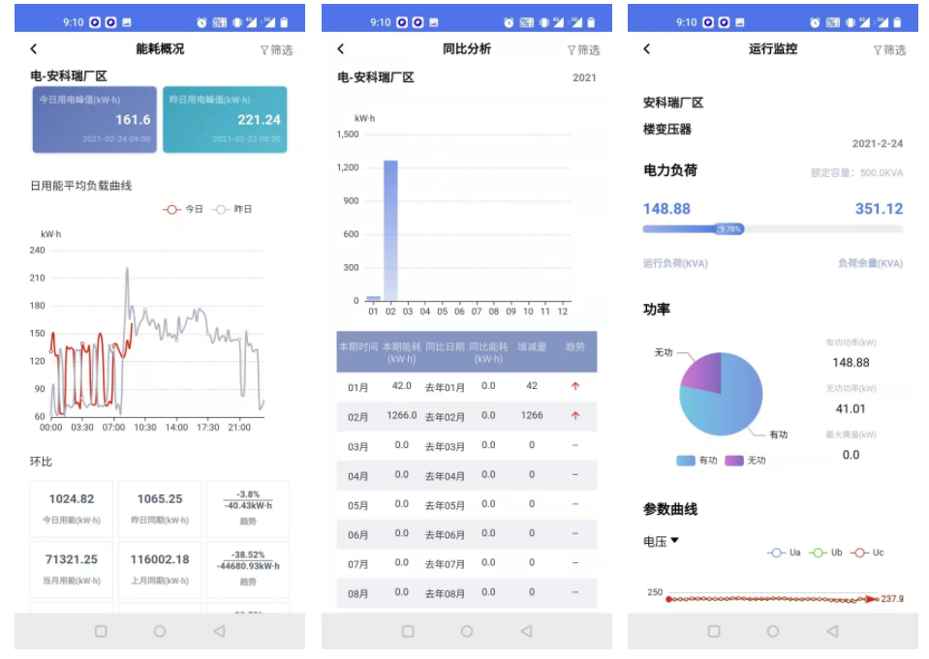
Task: Select the 03月 table row label
Action: coord(357,446)
